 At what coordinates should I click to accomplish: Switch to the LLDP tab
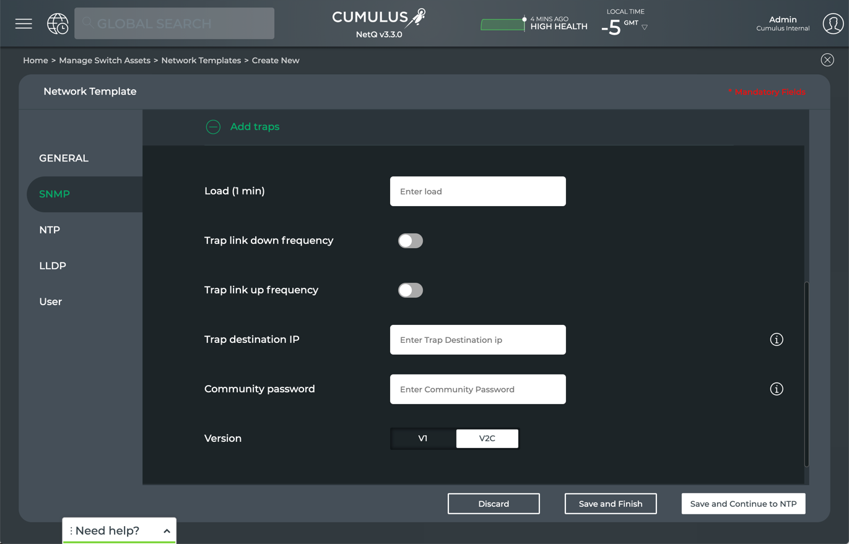click(53, 266)
